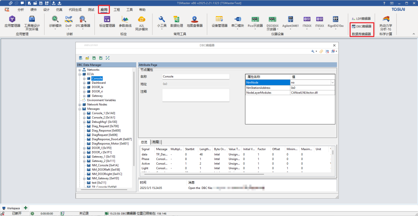418x216 pixels.
Task: Select Environment Variables tree item
Action: 101,100
